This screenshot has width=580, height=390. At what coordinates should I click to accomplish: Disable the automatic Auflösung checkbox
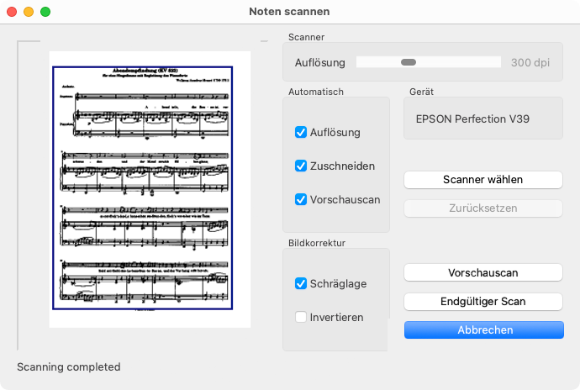(x=301, y=133)
